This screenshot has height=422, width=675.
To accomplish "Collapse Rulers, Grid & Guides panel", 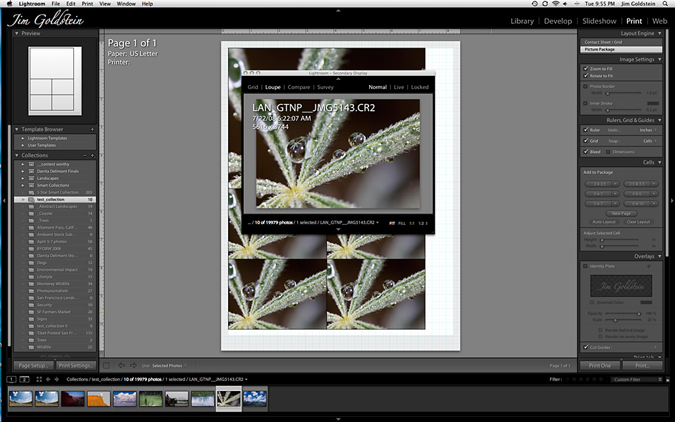I will tap(659, 120).
